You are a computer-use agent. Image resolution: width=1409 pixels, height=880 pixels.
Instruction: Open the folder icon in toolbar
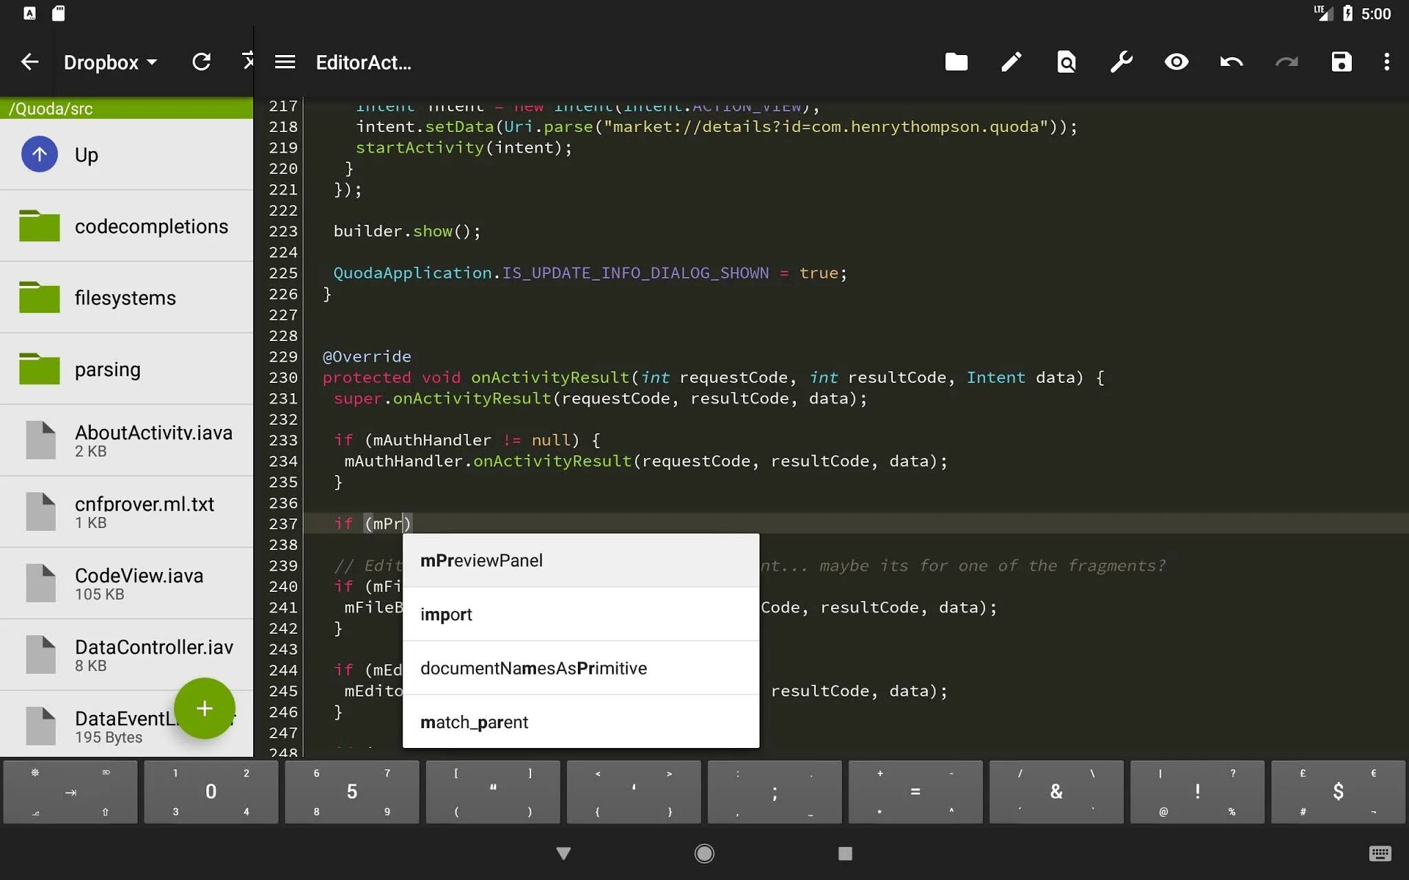(956, 62)
